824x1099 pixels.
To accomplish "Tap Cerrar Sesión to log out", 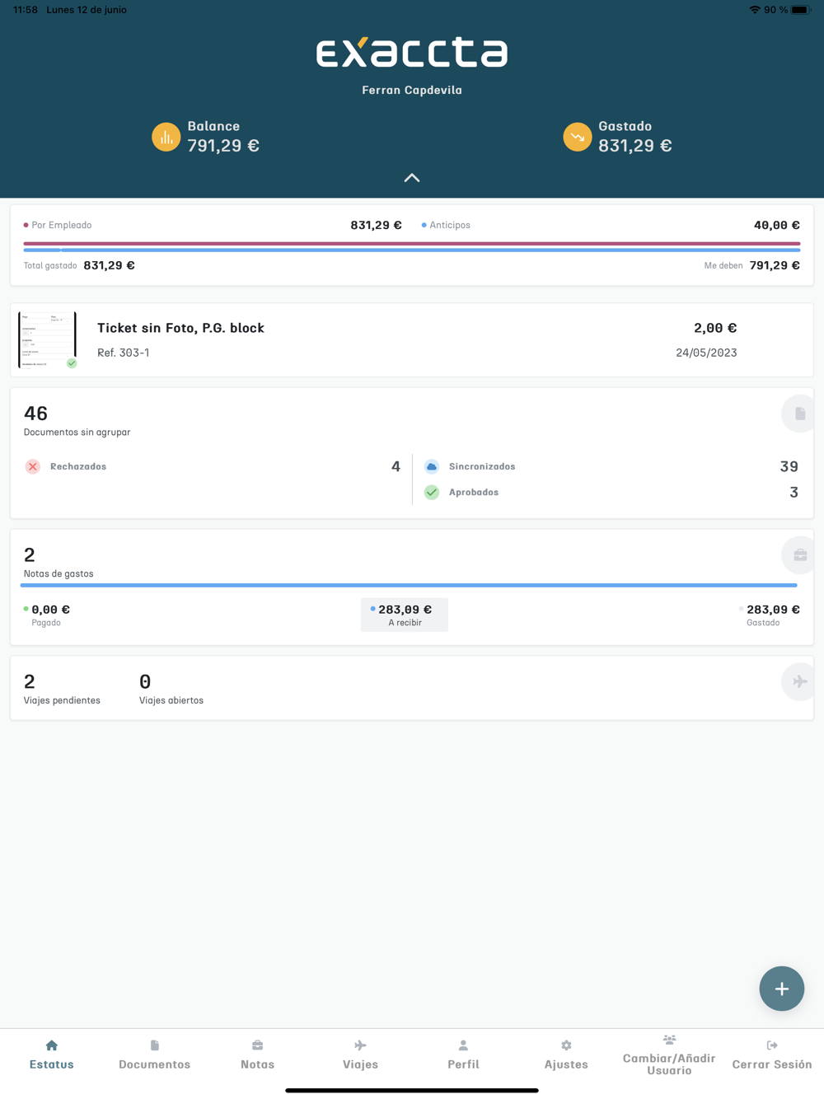I will pyautogui.click(x=772, y=1055).
